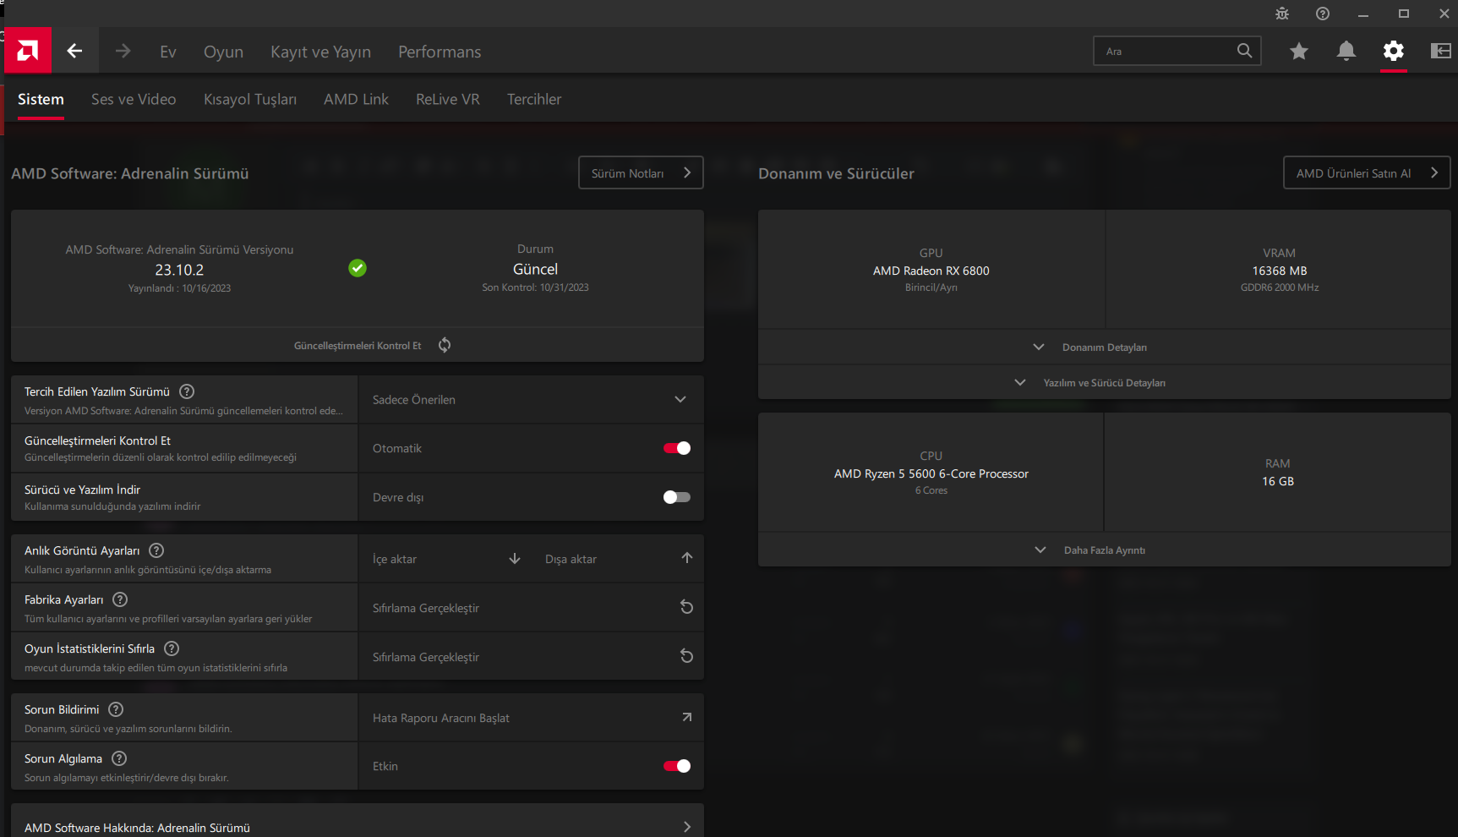Click the Dışa aktar up arrow icon

click(687, 558)
